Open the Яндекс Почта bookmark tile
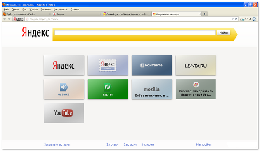The width and height of the screenshot is (260, 151). pyautogui.click(x=108, y=65)
